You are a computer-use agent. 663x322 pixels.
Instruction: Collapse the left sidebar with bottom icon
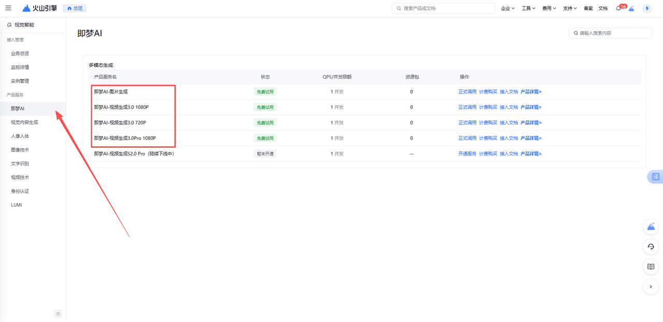(58, 314)
